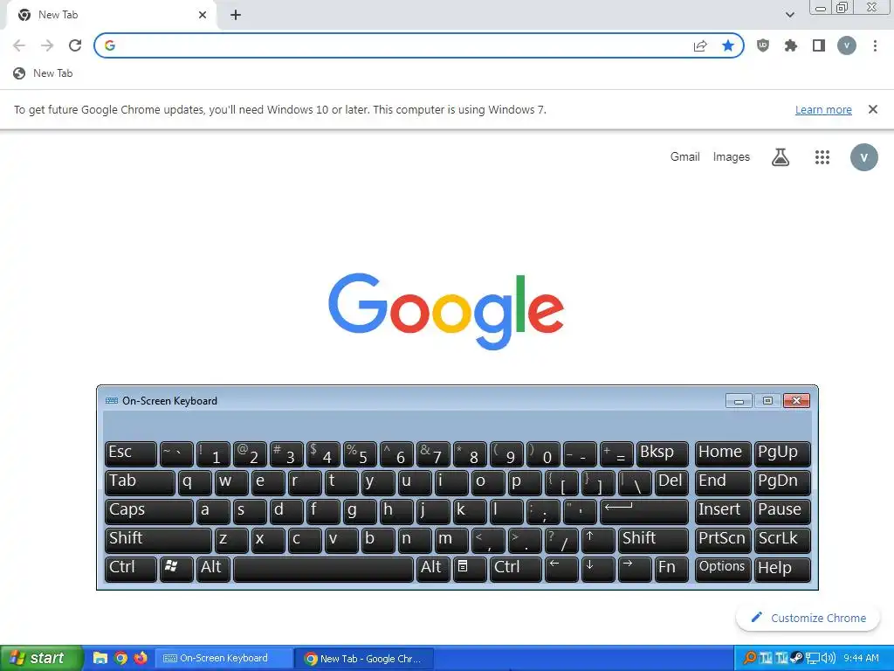The width and height of the screenshot is (894, 671).
Task: Click the number 5 key
Action: pos(360,454)
